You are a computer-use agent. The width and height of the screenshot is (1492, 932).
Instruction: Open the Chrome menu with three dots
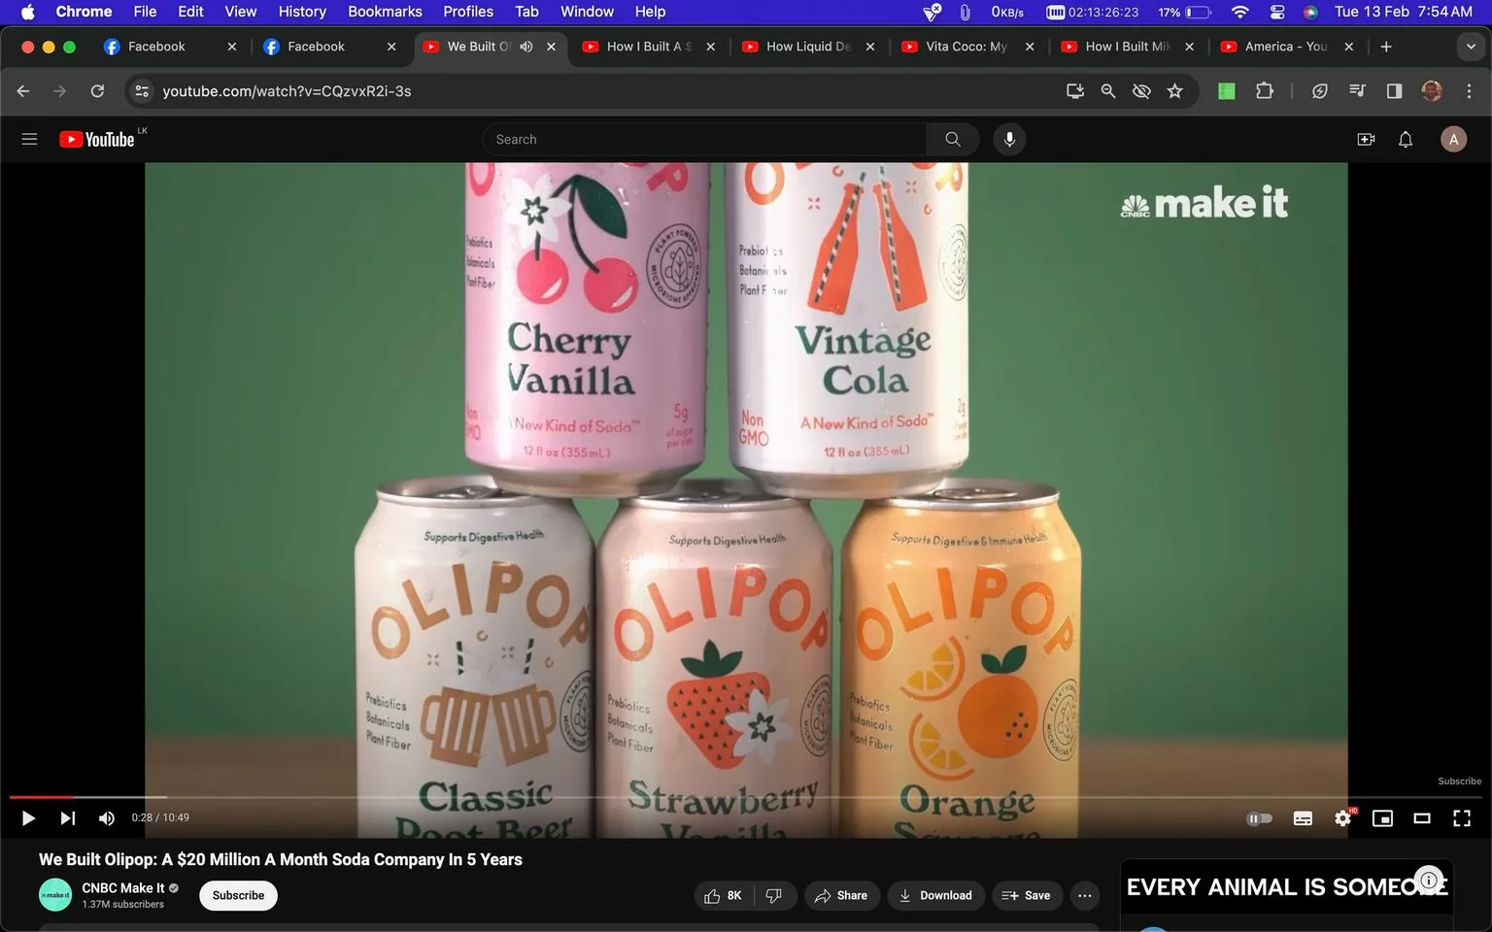[x=1470, y=90]
